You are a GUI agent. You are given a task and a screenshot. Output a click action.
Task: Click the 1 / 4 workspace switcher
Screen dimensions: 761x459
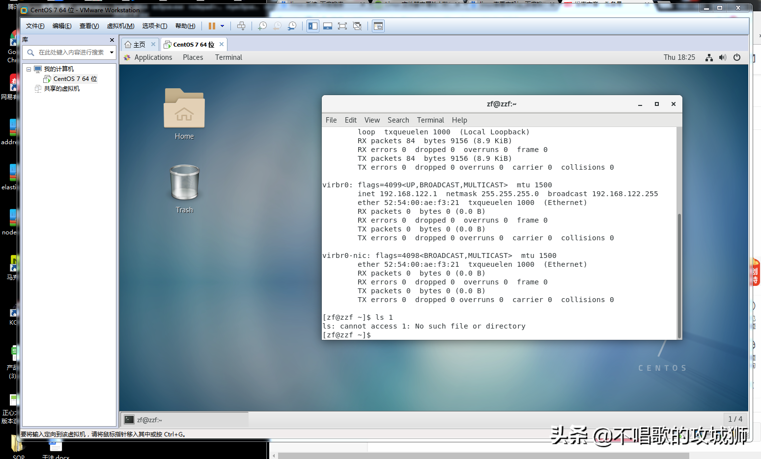(x=735, y=419)
